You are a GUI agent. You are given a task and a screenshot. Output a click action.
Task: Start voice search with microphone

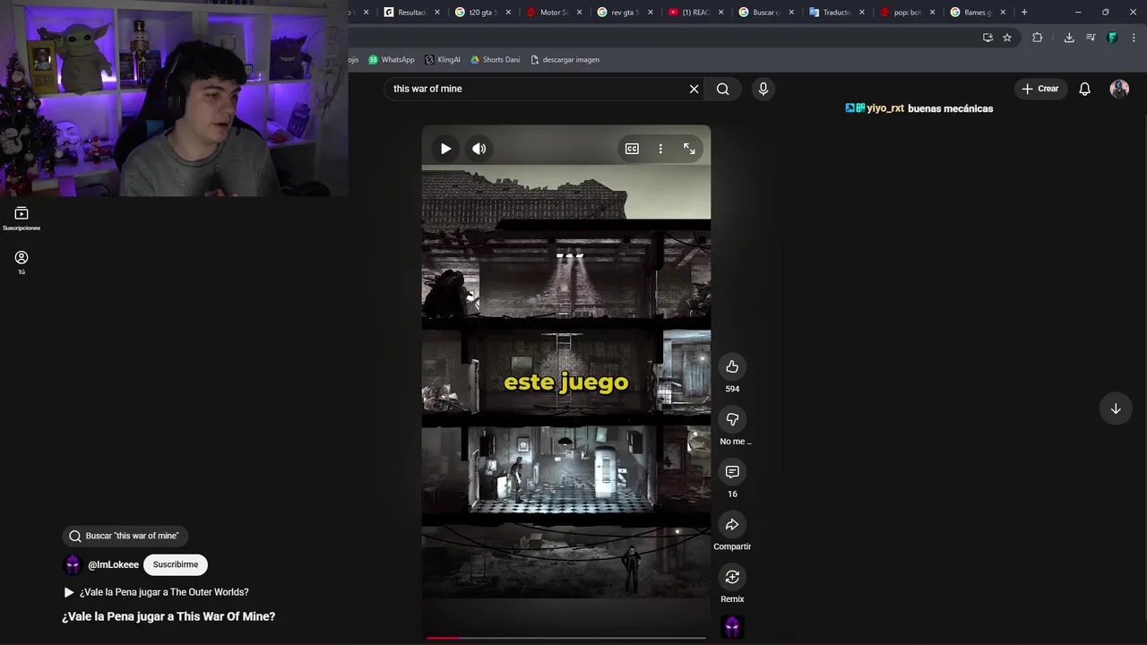click(763, 89)
